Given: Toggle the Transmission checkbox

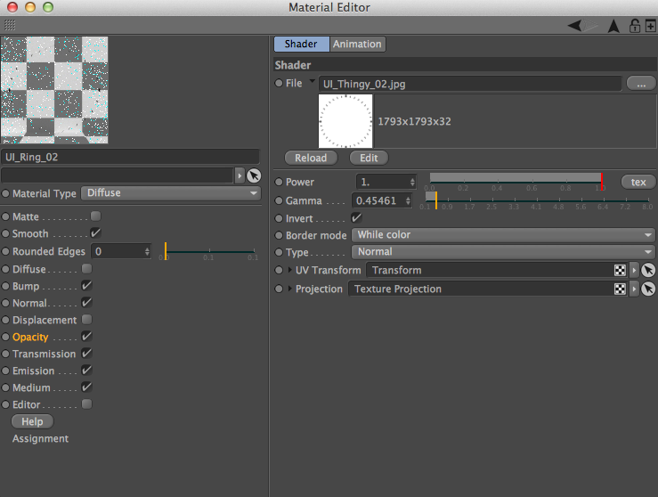Looking at the screenshot, I should 87,353.
